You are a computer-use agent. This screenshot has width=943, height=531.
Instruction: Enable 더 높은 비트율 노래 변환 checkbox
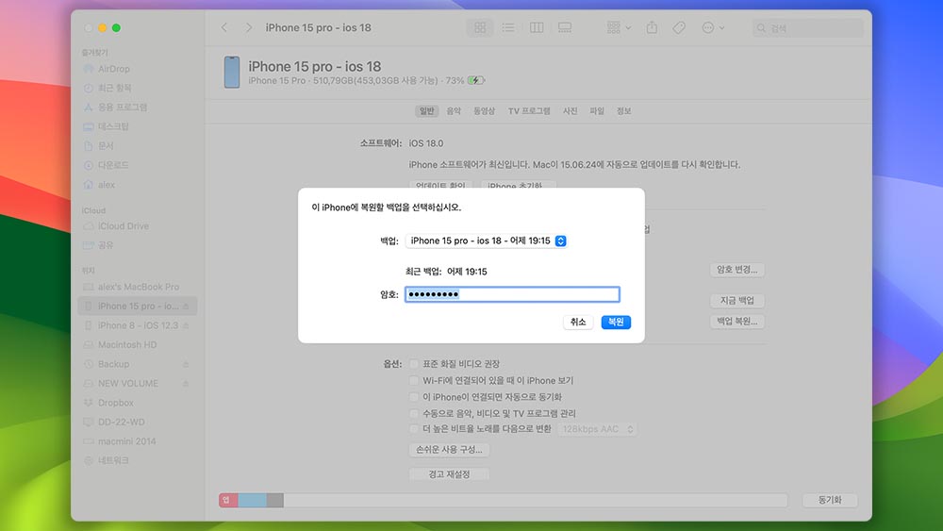[414, 429]
